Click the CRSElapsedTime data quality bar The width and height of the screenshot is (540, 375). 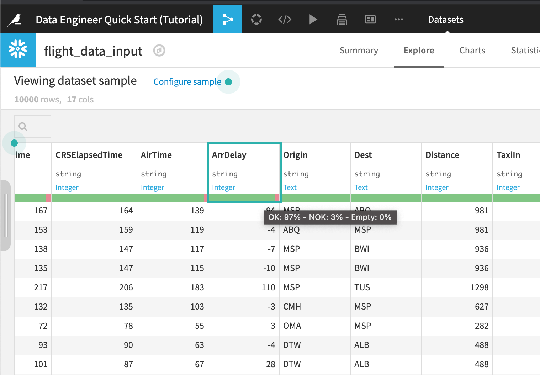tap(94, 198)
